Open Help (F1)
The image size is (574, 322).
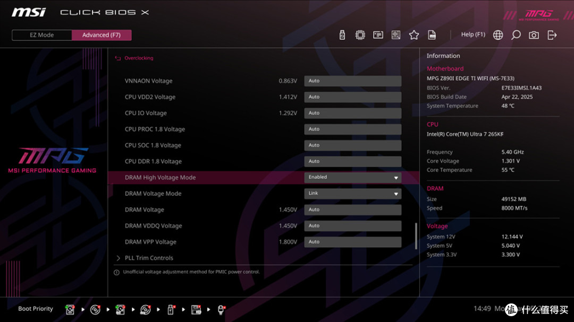pyautogui.click(x=473, y=34)
